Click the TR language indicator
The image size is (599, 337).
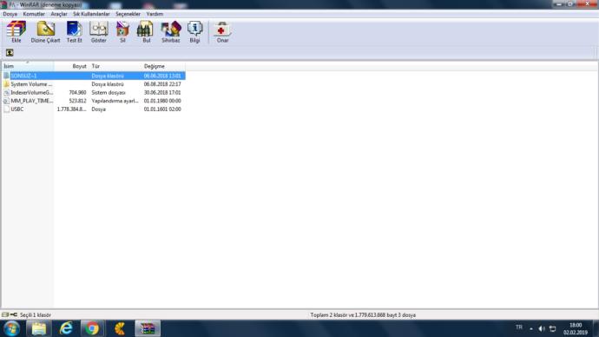519,327
